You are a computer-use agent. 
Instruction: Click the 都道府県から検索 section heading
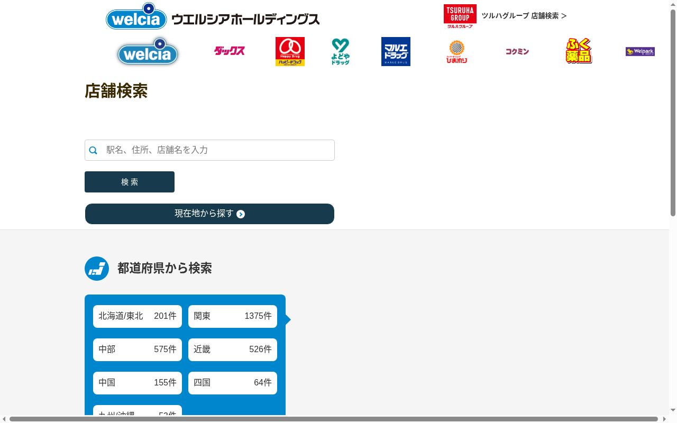[x=164, y=268]
